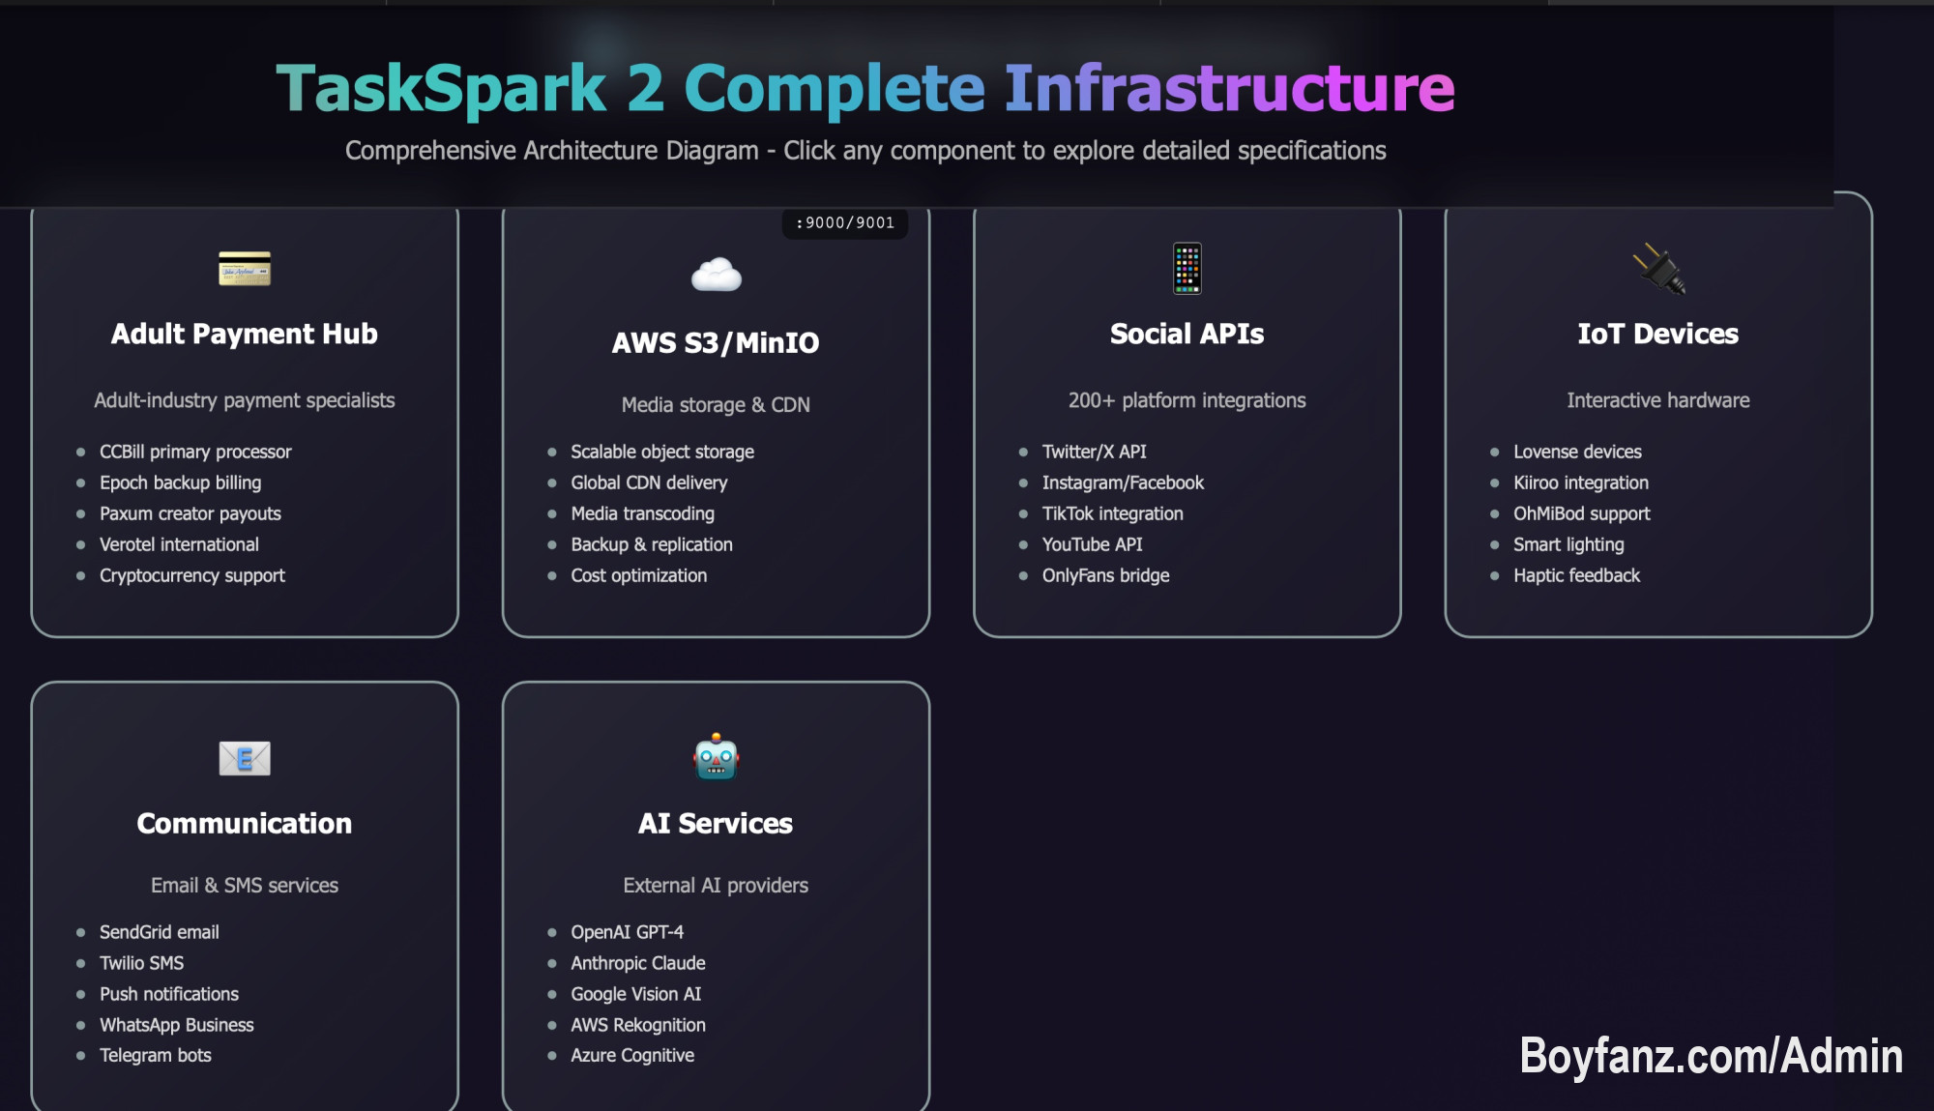This screenshot has height=1111, width=1934.
Task: Open the AWS S3/MinIO component title
Action: (716, 342)
